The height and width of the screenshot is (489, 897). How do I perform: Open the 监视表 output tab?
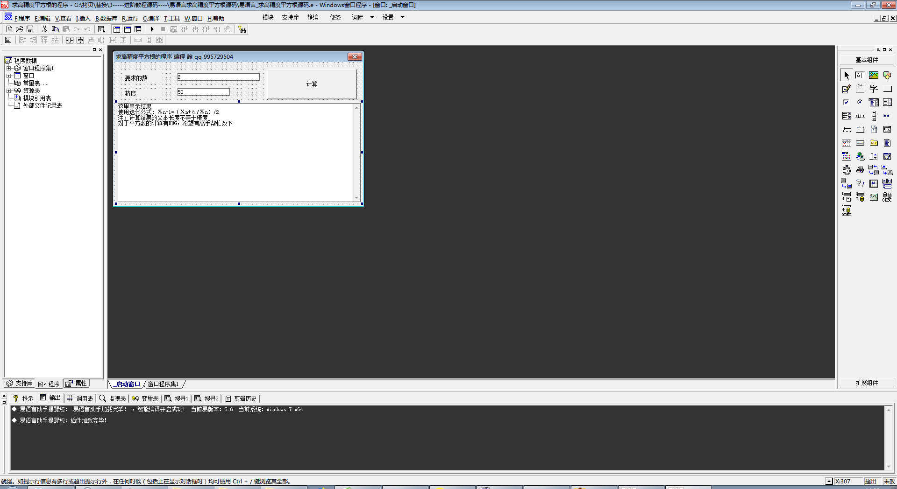pos(113,398)
